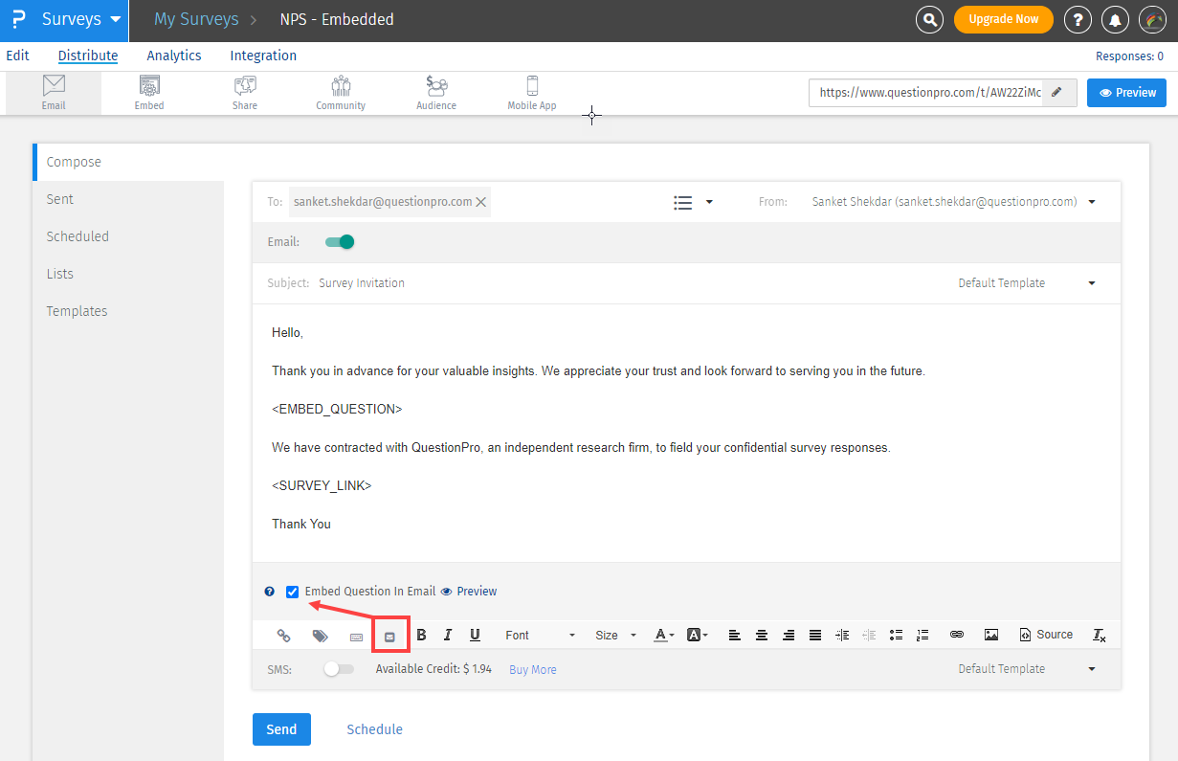The image size is (1178, 761).
Task: Center align the email text
Action: click(762, 635)
